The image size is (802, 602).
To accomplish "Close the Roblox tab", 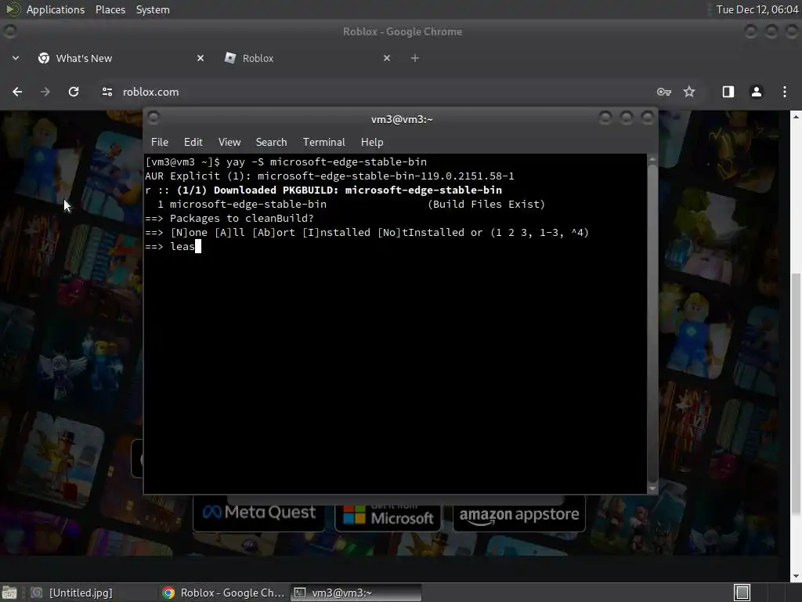I will pyautogui.click(x=387, y=58).
